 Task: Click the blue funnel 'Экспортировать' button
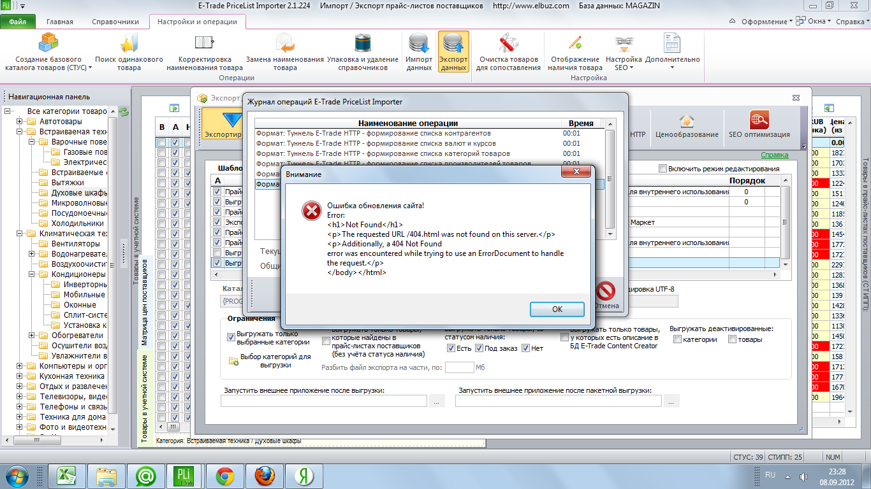223,124
